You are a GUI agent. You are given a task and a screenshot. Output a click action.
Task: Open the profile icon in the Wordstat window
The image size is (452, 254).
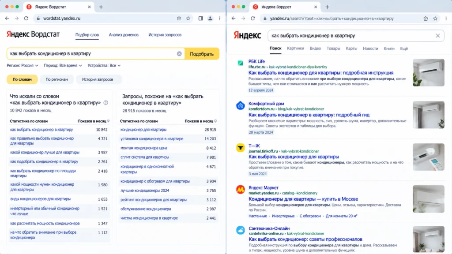click(210, 18)
